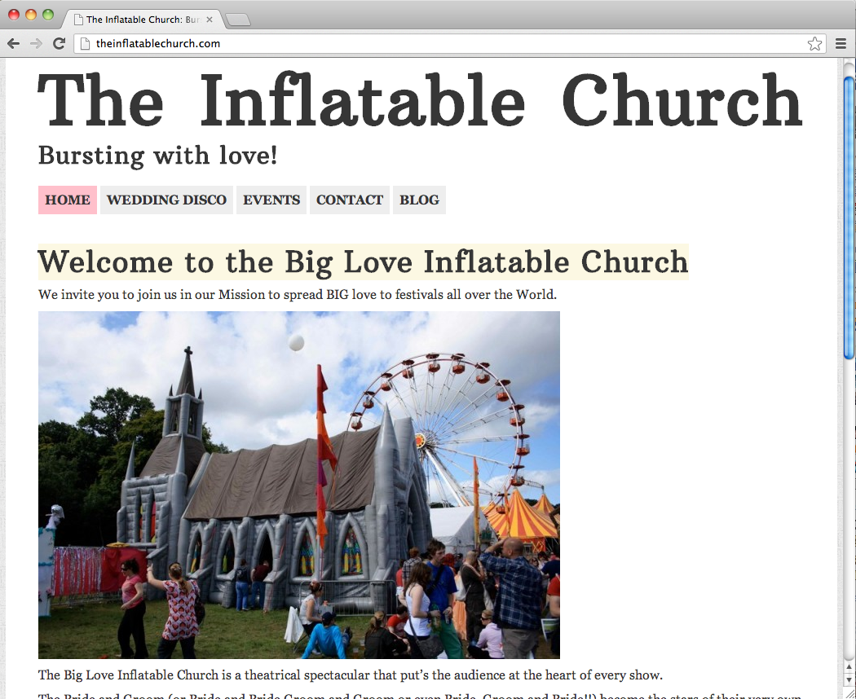Open the WEDDING DISCO page

click(166, 200)
